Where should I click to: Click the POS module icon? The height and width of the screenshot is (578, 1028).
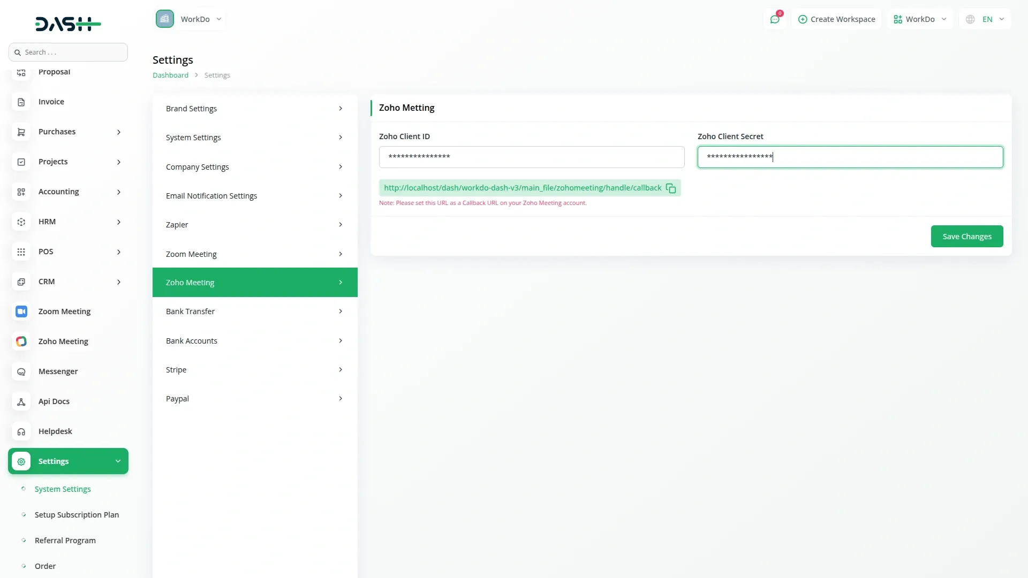(21, 252)
